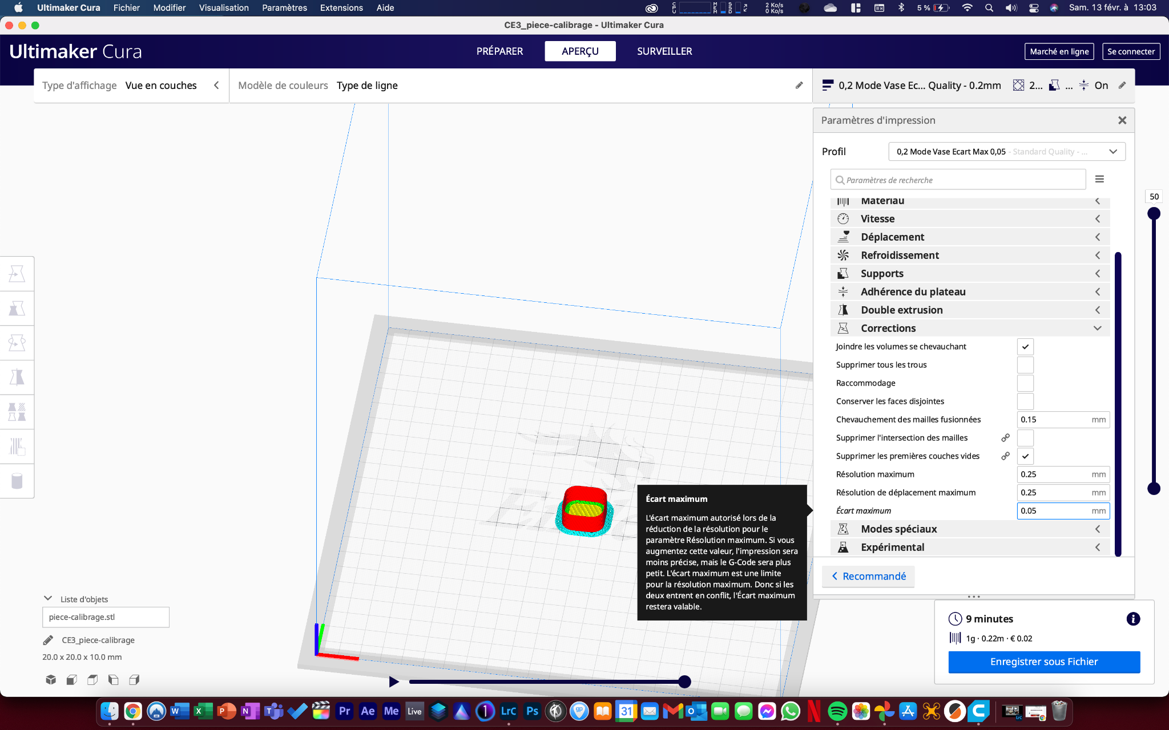Uncheck Joindre les volumes se chevauchant
Image resolution: width=1169 pixels, height=730 pixels.
point(1025,347)
